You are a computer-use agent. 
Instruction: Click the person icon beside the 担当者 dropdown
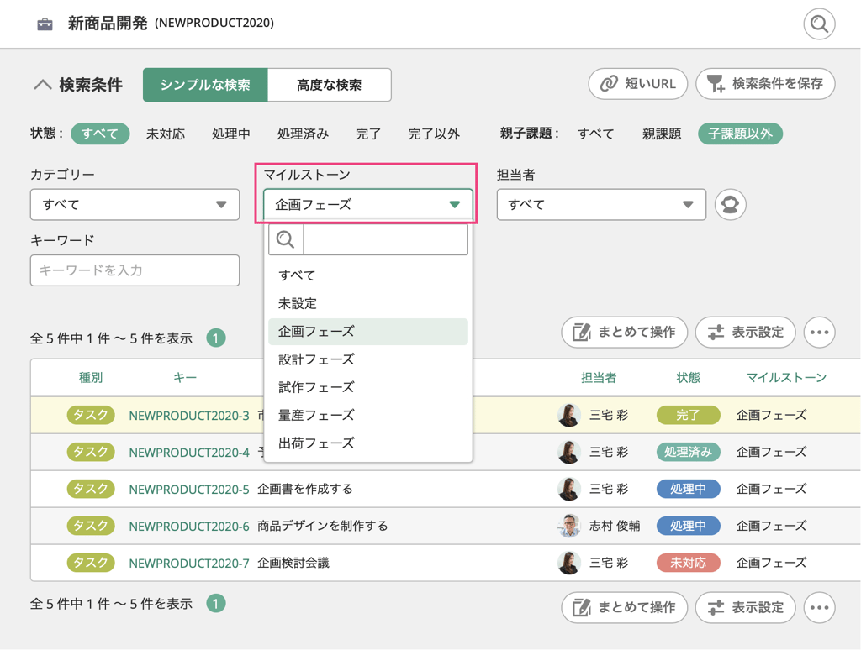pos(729,204)
